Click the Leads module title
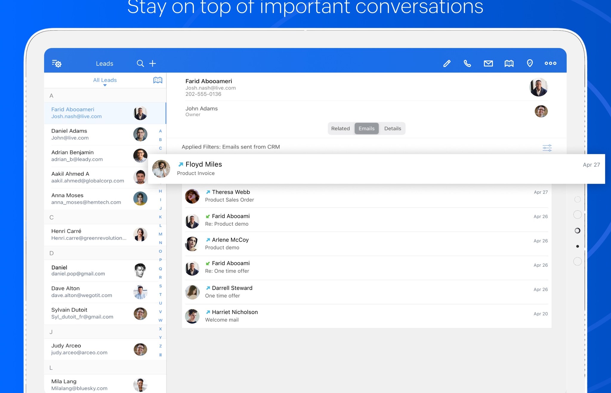Viewport: 611px width, 393px height. click(x=104, y=63)
